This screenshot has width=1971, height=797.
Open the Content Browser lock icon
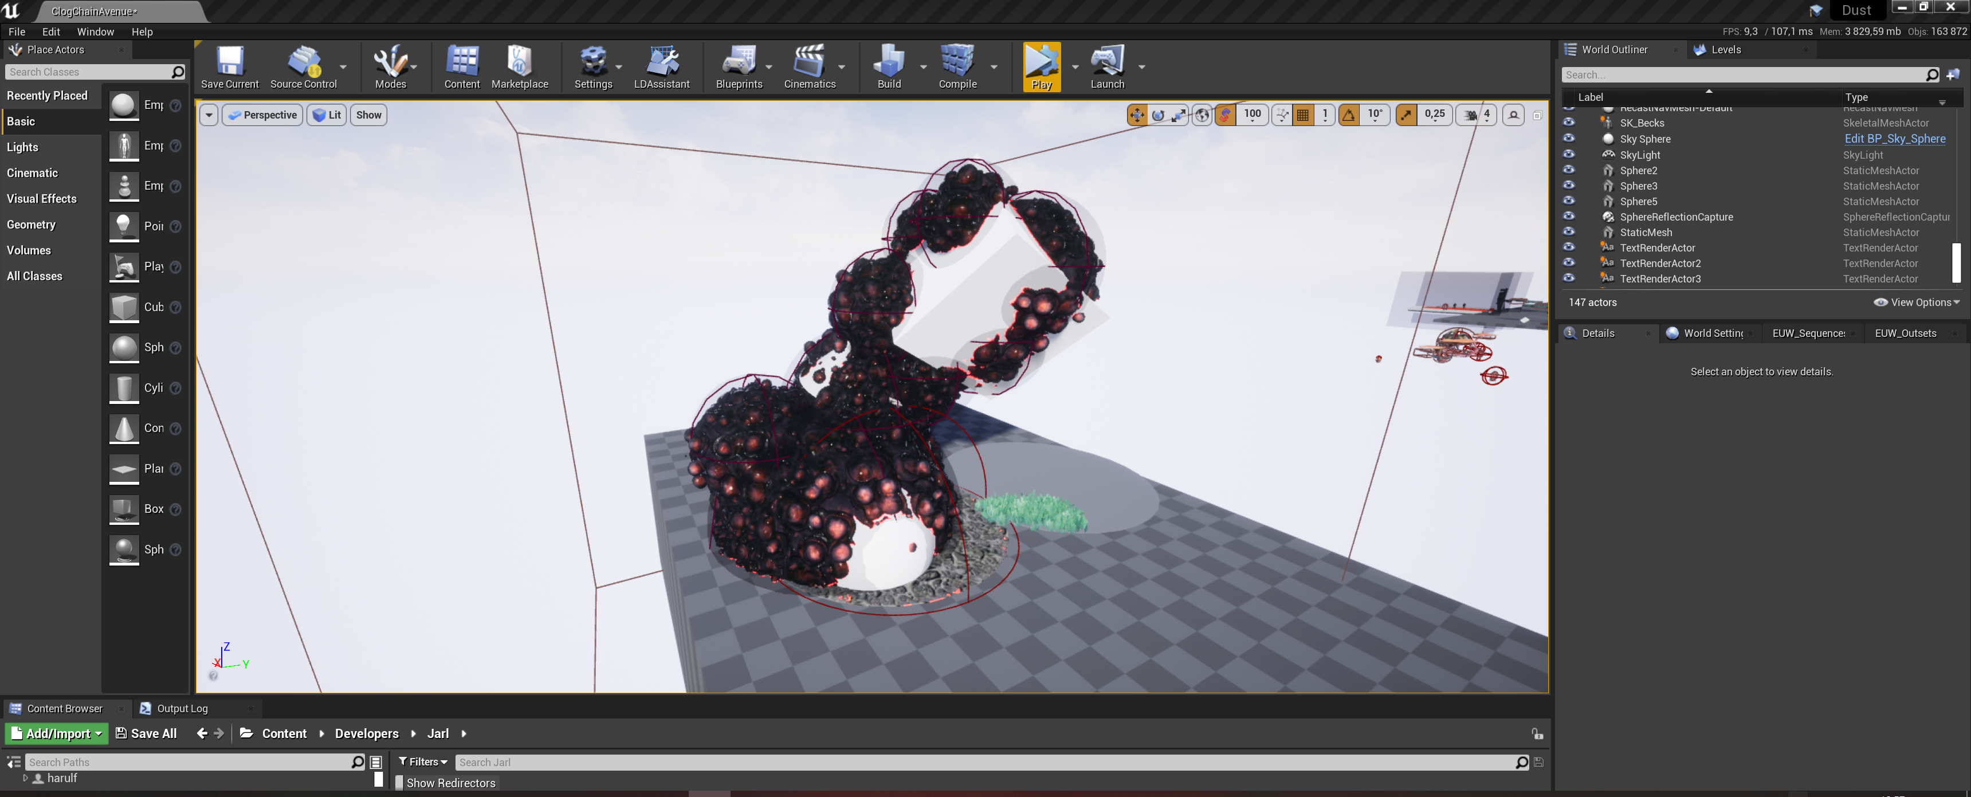[x=1537, y=733]
